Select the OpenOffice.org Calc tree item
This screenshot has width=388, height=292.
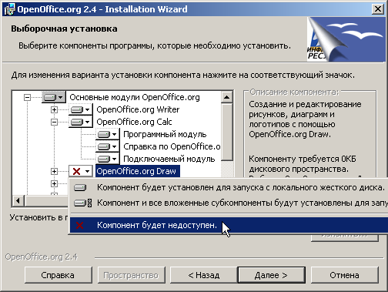134,122
